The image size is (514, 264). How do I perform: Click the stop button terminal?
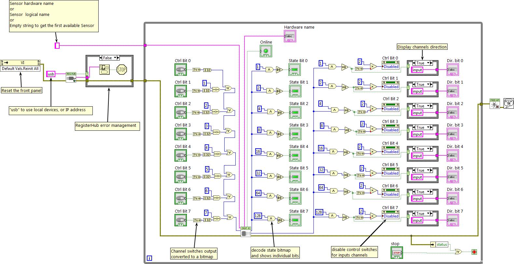click(396, 253)
